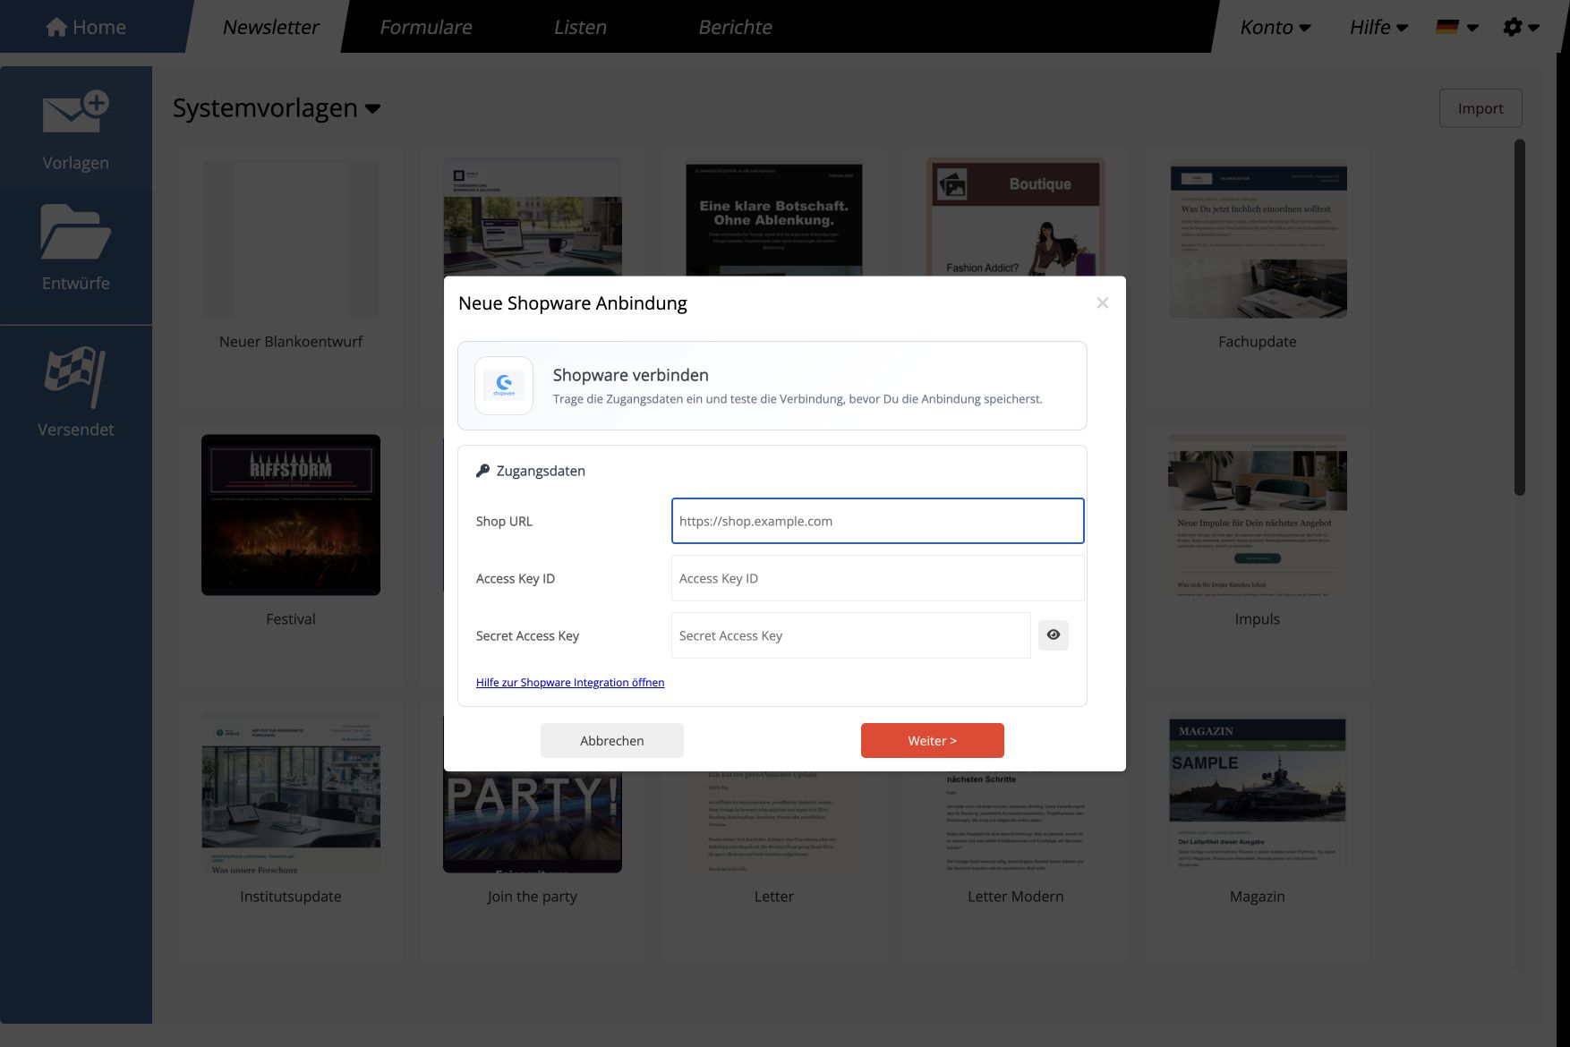1570x1047 pixels.
Task: Go to the Home tab
Action: point(86,27)
